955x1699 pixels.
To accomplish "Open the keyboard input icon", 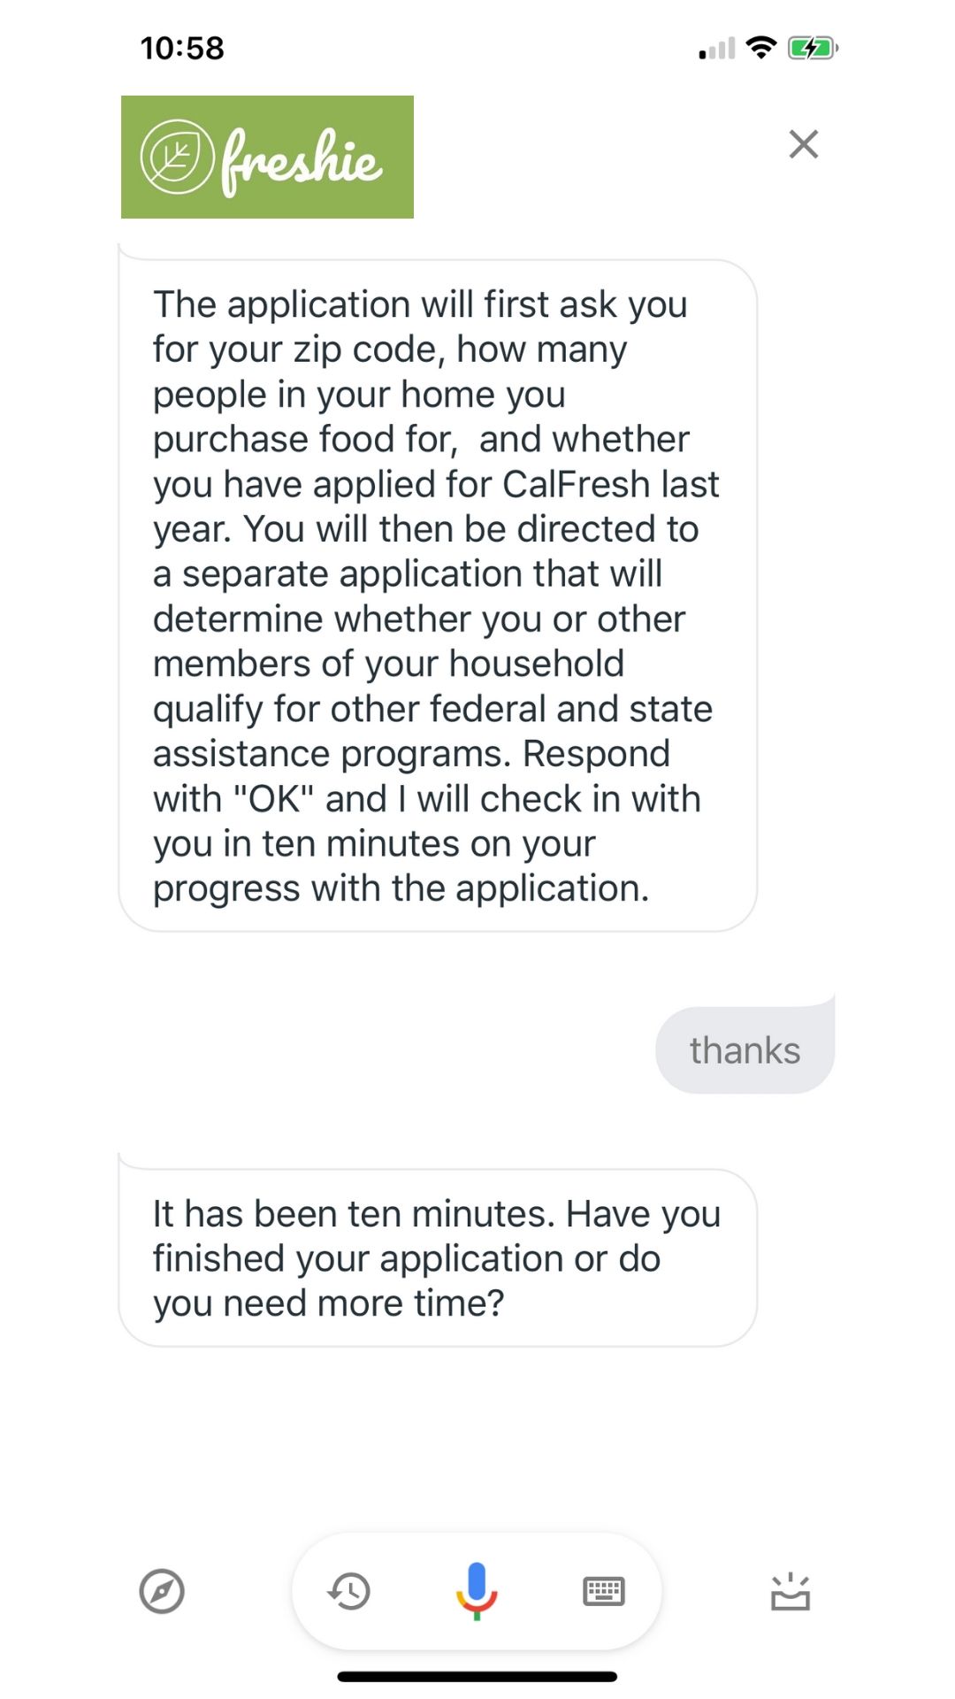I will pos(604,1591).
